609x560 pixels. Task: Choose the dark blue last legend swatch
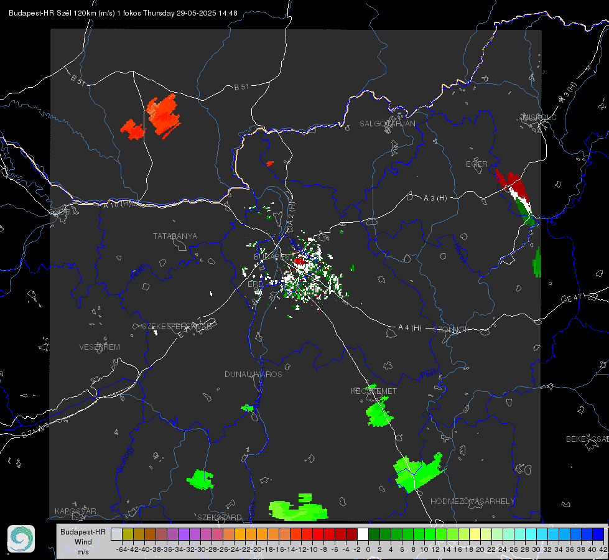click(598, 534)
